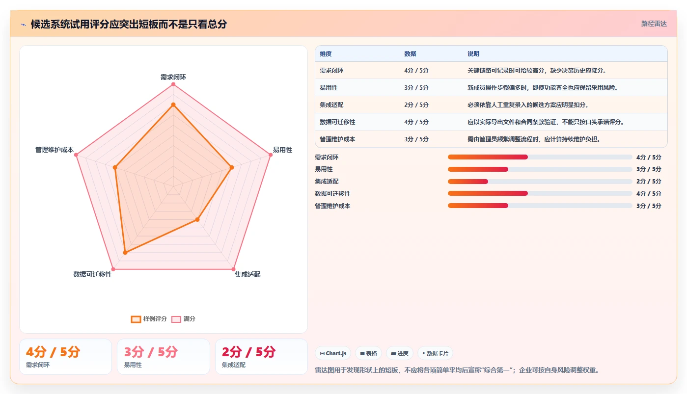Image resolution: width=687 pixels, height=394 pixels.
Task: Click the page title 候选系统试用评分应突出短板而不是只看总分
Action: click(129, 25)
